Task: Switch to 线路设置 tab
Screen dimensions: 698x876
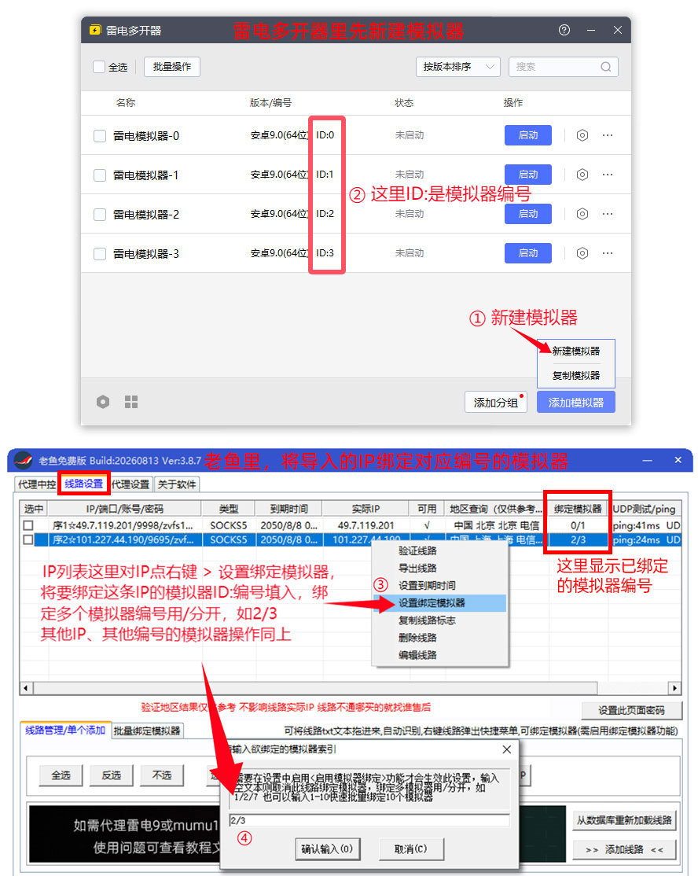Action: tap(84, 484)
